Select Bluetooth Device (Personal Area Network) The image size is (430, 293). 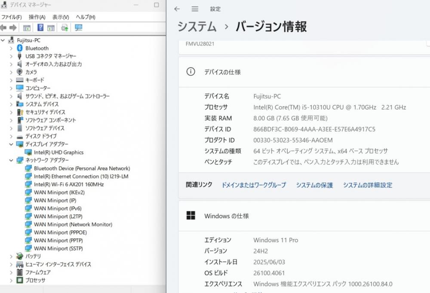click(82, 168)
